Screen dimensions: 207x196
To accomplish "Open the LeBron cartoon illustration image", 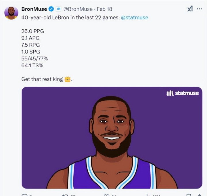I will pyautogui.click(x=112, y=138).
